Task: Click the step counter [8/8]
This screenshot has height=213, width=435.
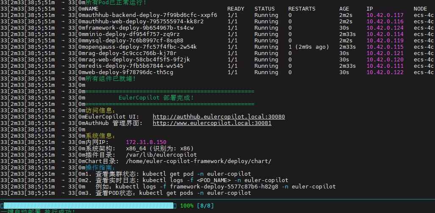Action: (205, 206)
